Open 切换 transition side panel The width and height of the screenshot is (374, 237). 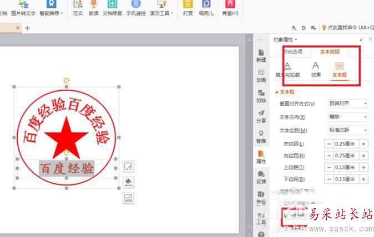click(261, 96)
